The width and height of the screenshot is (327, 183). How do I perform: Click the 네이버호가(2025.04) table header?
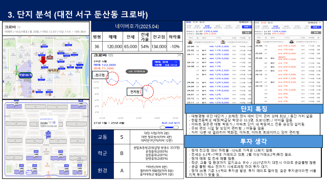click(x=137, y=26)
